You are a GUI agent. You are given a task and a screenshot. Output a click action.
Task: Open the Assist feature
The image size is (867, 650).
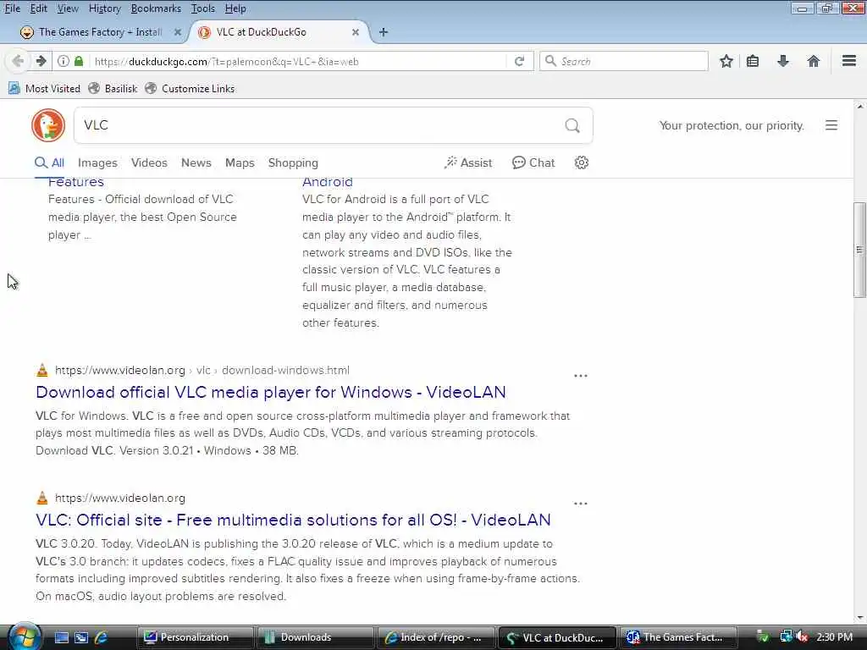coord(467,162)
